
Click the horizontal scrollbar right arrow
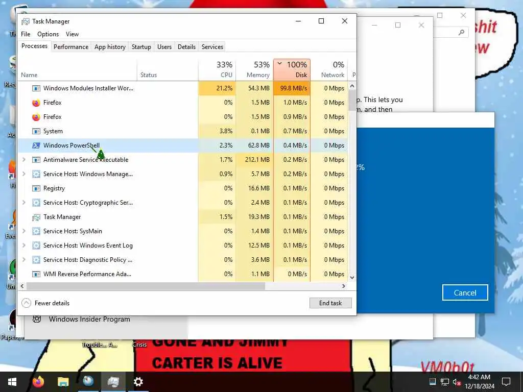[x=344, y=286]
